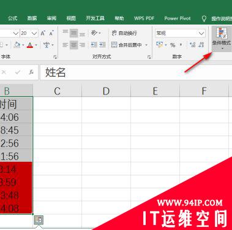This screenshot has width=232, height=230.
Task: Expand the Merge & Center (合并后居中) dropdown arrow
Action: (146, 45)
